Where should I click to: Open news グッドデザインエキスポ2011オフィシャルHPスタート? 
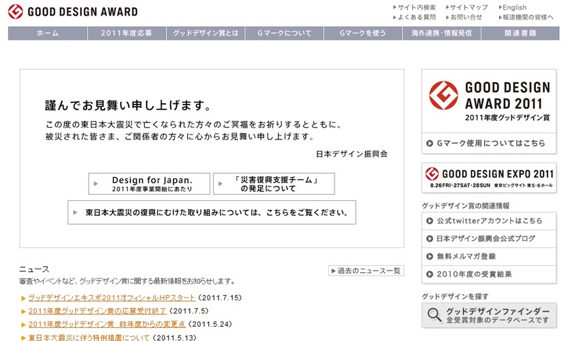[x=112, y=298]
